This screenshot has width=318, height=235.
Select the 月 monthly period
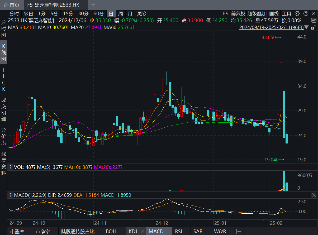pyautogui.click(x=130, y=14)
